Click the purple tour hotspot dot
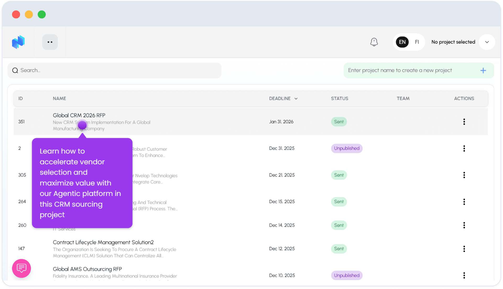Screen dimensions: 503x289 82,125
